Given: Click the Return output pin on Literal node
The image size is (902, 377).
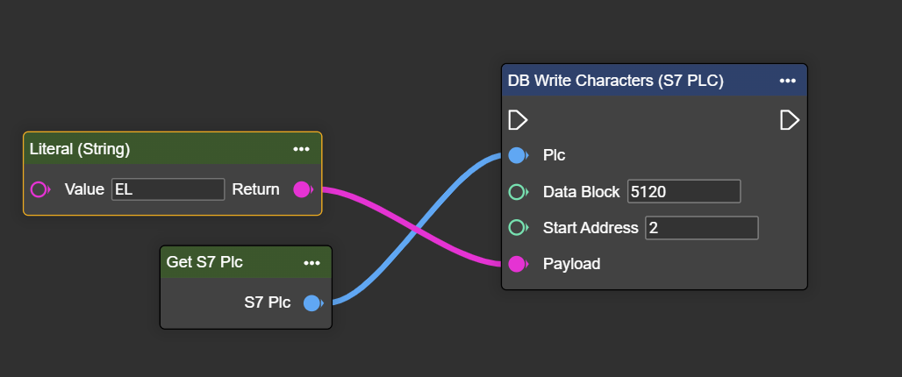Looking at the screenshot, I should point(302,189).
